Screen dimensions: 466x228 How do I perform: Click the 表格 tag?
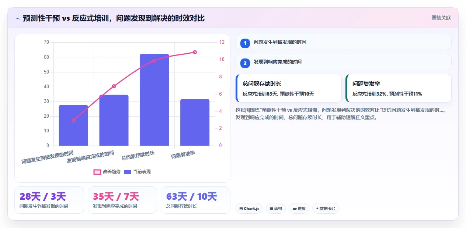click(x=276, y=209)
